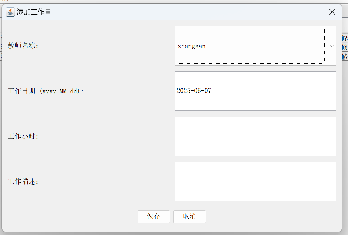Click the 工作描述 label
348x235 pixels.
[x=23, y=182]
